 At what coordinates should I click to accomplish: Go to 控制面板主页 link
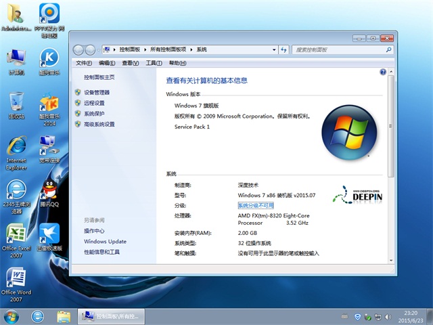(x=99, y=77)
